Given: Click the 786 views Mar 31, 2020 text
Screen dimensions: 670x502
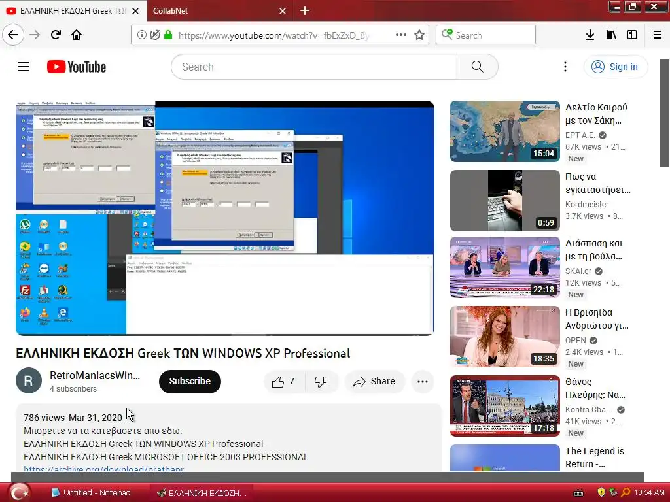Looking at the screenshot, I should 73,418.
